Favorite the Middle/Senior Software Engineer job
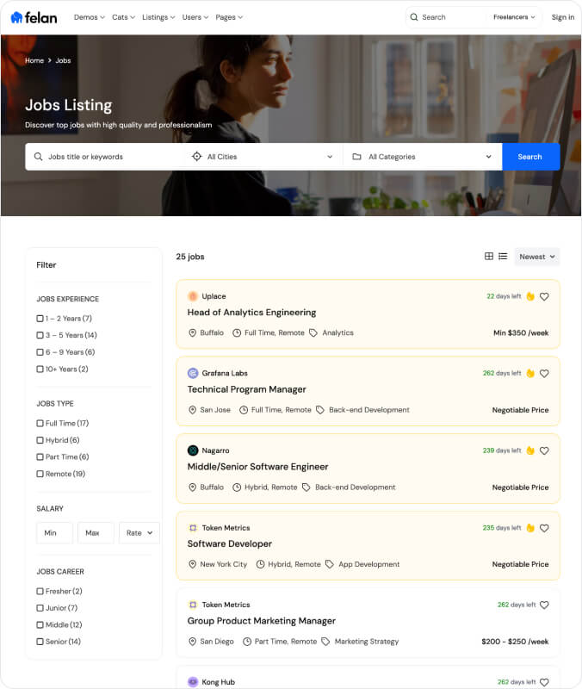This screenshot has width=582, height=689. pyautogui.click(x=544, y=450)
